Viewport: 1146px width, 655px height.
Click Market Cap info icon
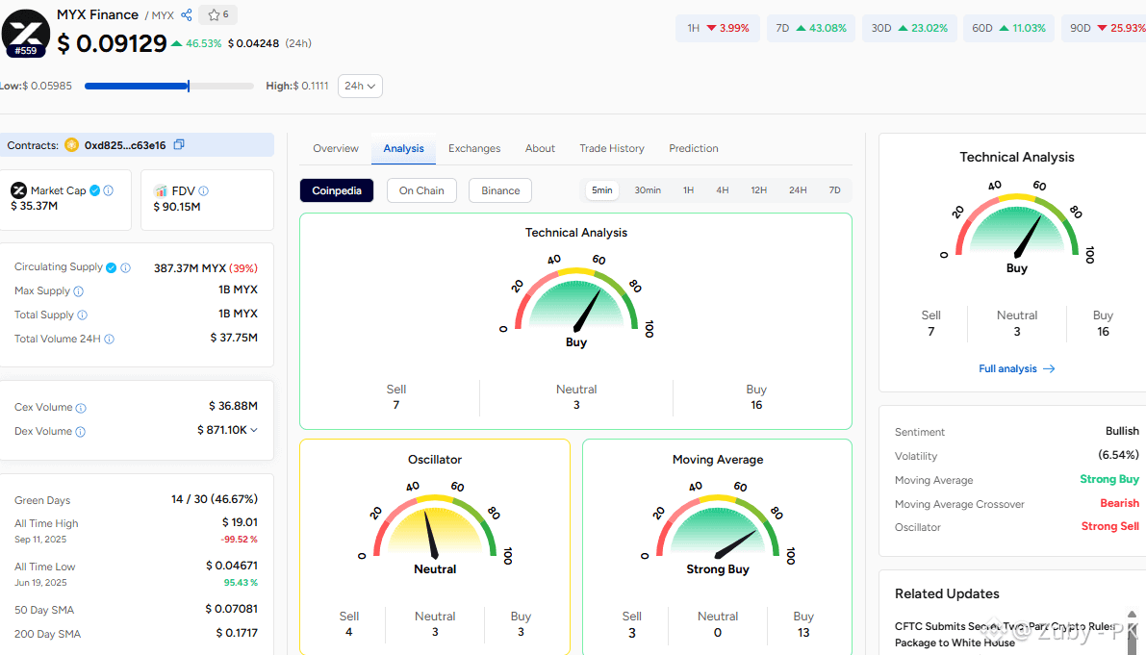108,190
